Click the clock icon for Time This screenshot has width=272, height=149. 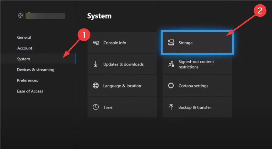(x=96, y=107)
